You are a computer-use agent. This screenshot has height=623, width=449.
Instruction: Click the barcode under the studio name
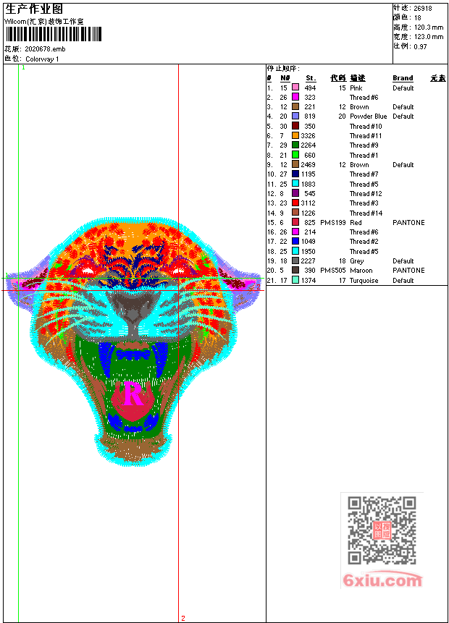click(54, 34)
